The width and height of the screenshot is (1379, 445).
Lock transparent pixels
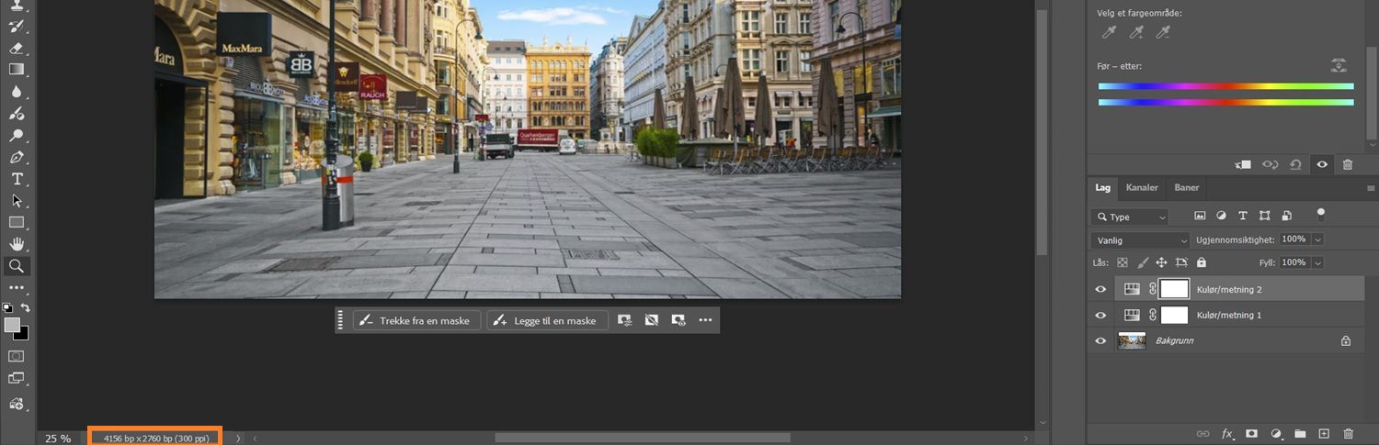(1123, 262)
